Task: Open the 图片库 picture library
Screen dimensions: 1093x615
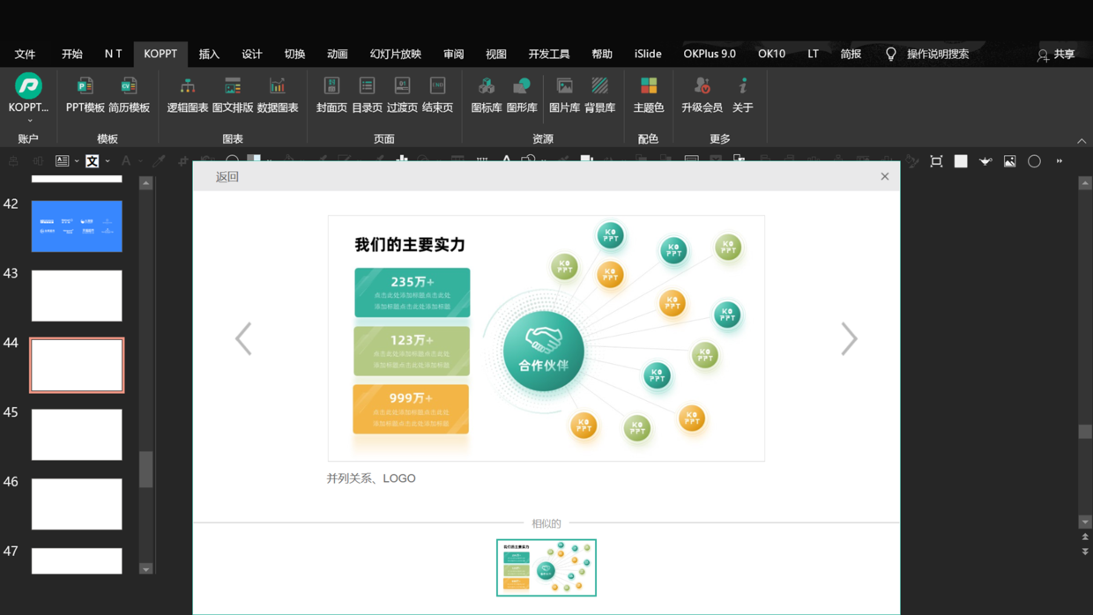Action: 564,94
